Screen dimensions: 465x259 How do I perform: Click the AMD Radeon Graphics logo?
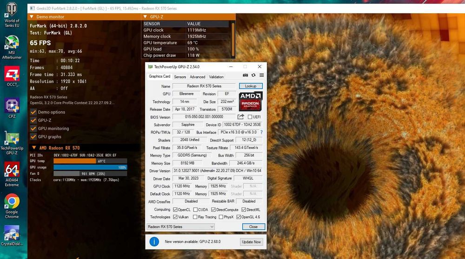tap(251, 101)
